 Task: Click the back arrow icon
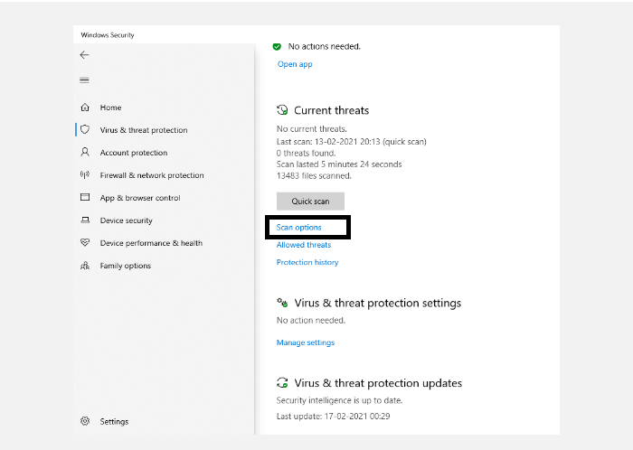pos(84,55)
